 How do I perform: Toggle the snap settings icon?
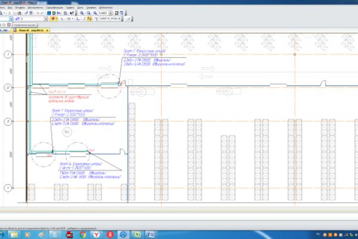[53, 19]
